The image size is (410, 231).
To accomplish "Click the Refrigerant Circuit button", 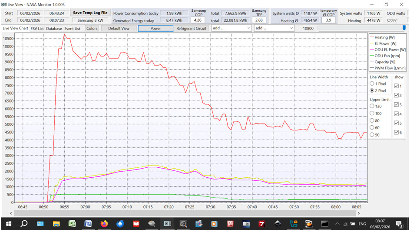I will (191, 28).
